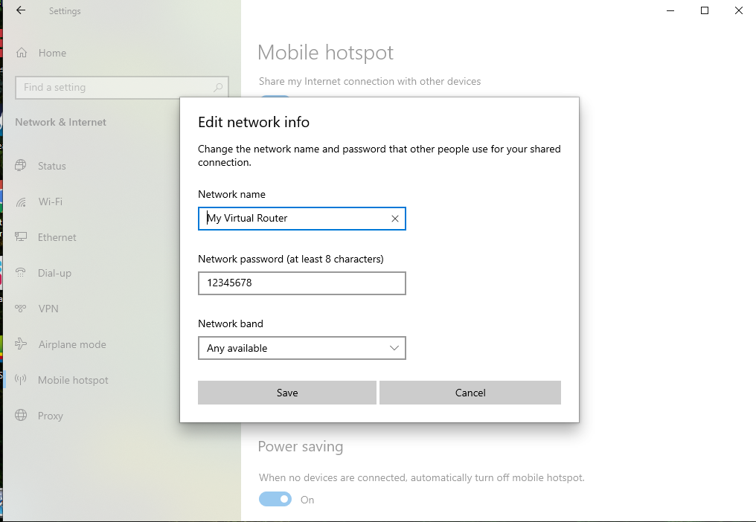Click the Find a setting search box
756x522 pixels.
[122, 87]
